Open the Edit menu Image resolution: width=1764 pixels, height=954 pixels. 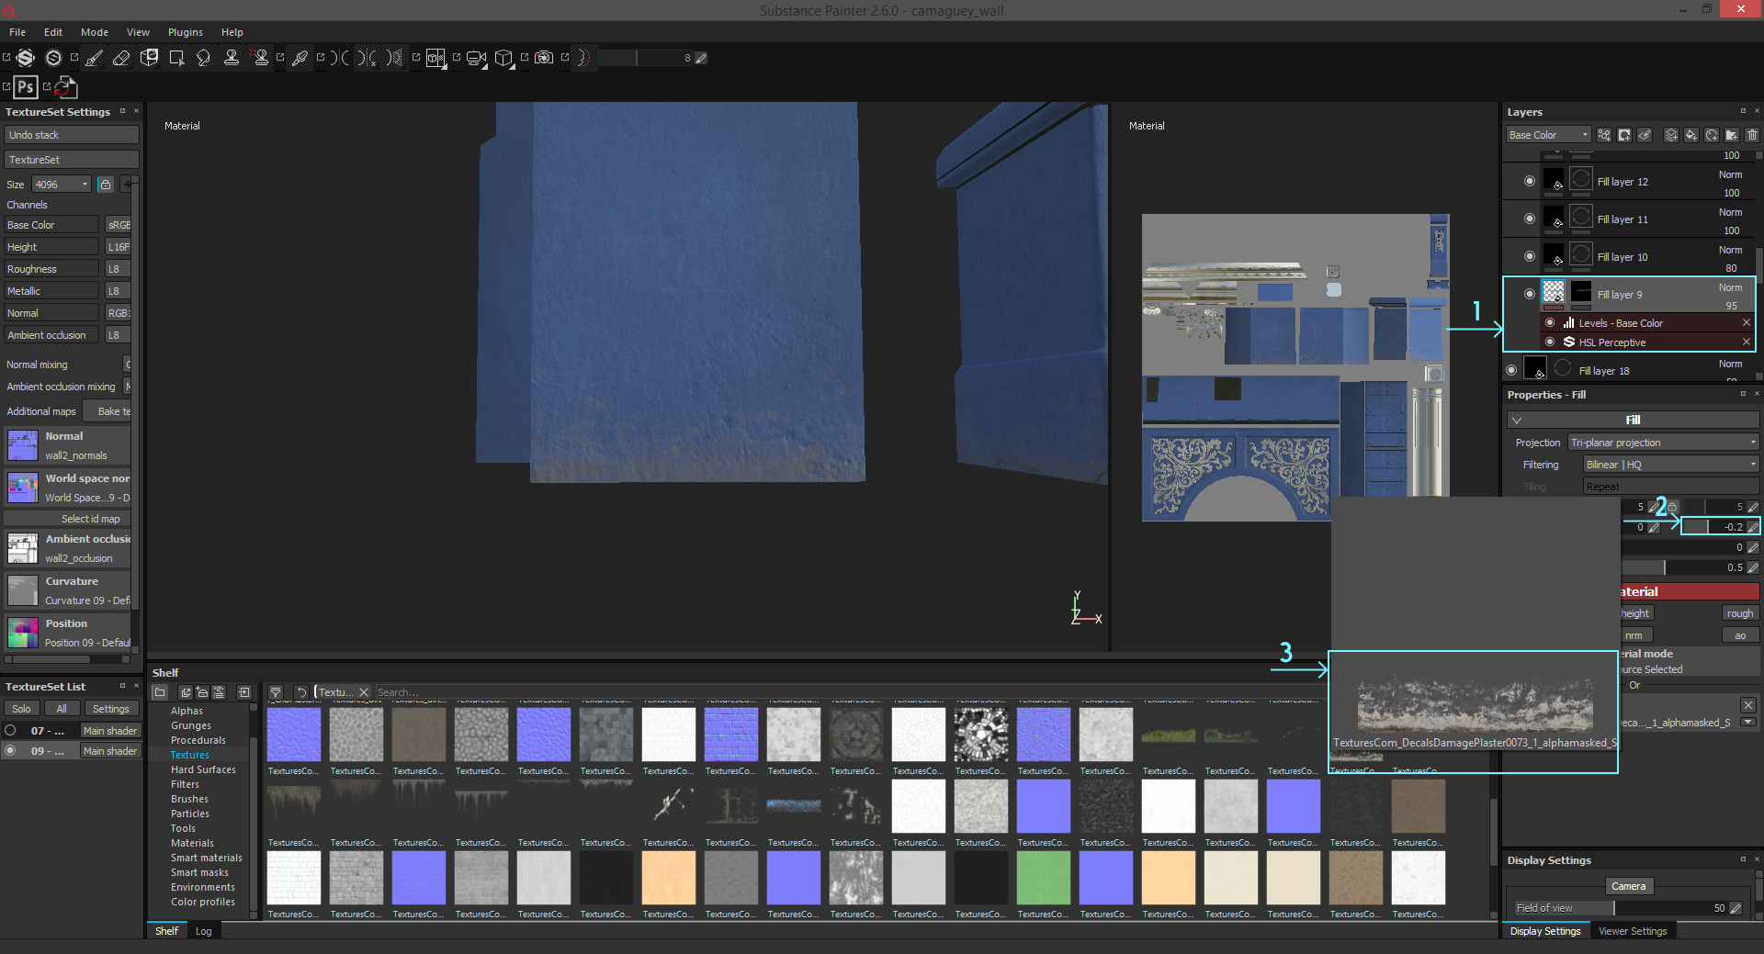point(53,32)
